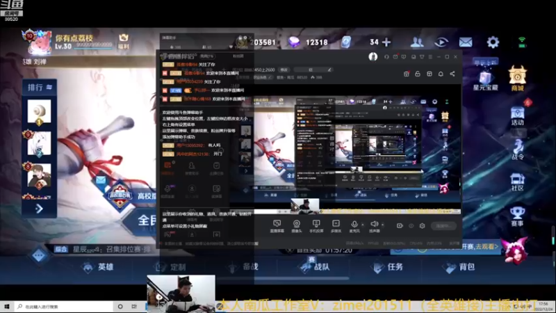The height and width of the screenshot is (313, 556).
Task: Open the 商城 shop icon
Action: pos(517,79)
